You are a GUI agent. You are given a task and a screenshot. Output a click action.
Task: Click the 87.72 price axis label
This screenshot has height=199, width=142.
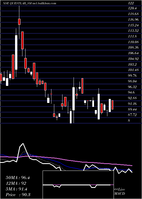pos(133,115)
